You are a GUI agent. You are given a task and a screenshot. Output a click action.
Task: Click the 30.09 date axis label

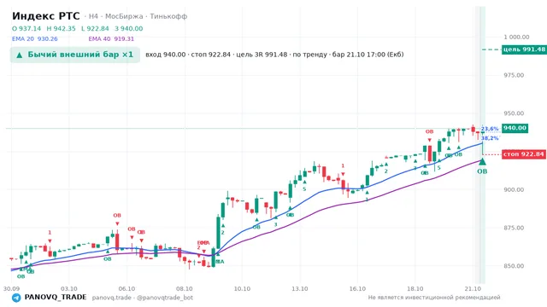[11, 288]
